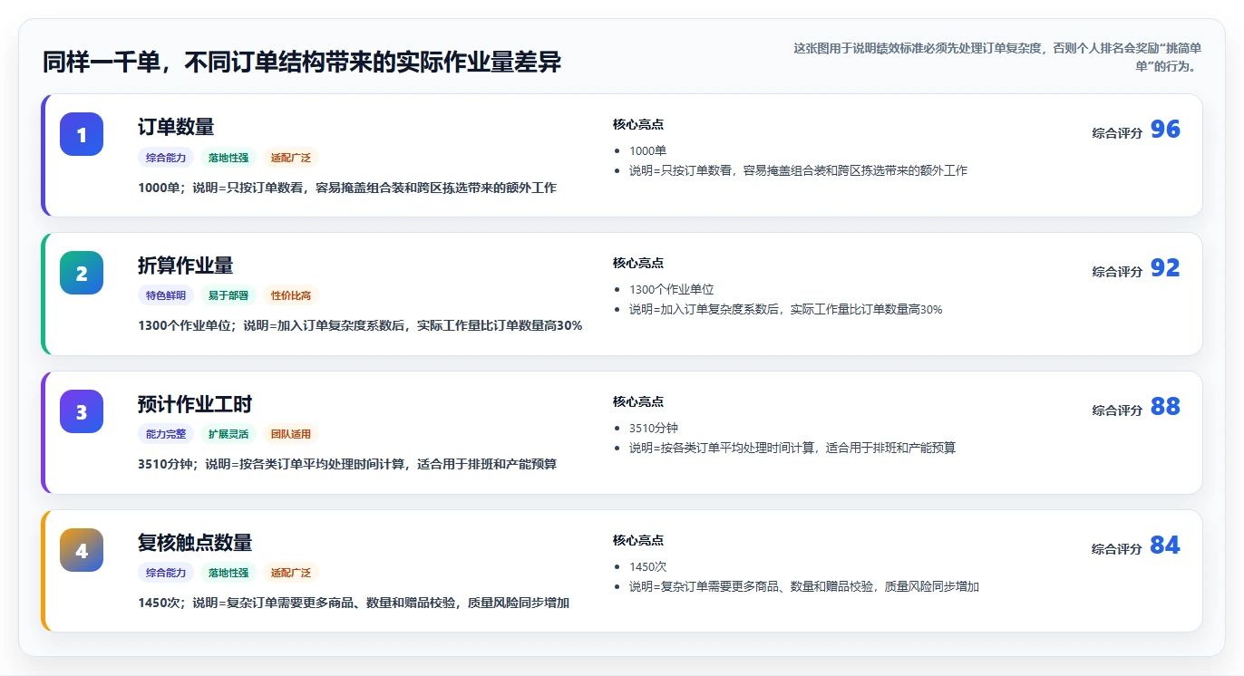Click the 综合能力 tag in the 复核触点数量 card

pos(166,574)
